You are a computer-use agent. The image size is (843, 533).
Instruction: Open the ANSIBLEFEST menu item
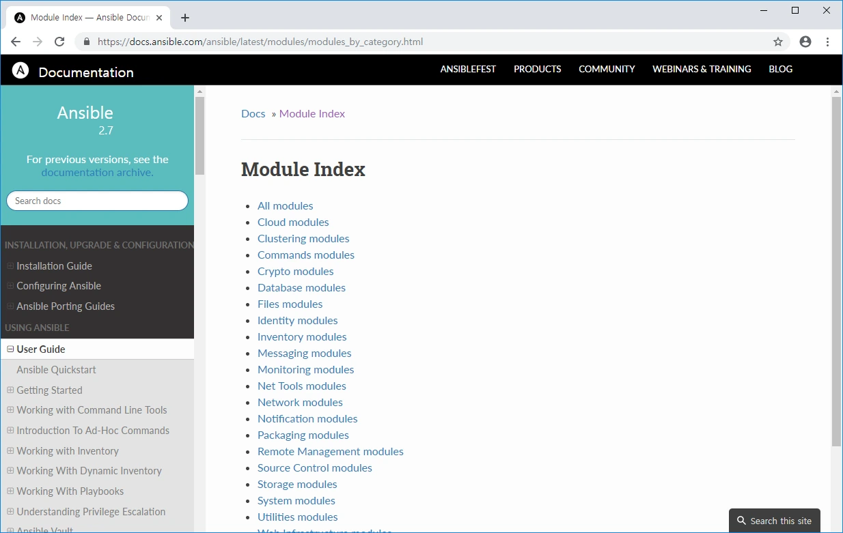coord(468,69)
